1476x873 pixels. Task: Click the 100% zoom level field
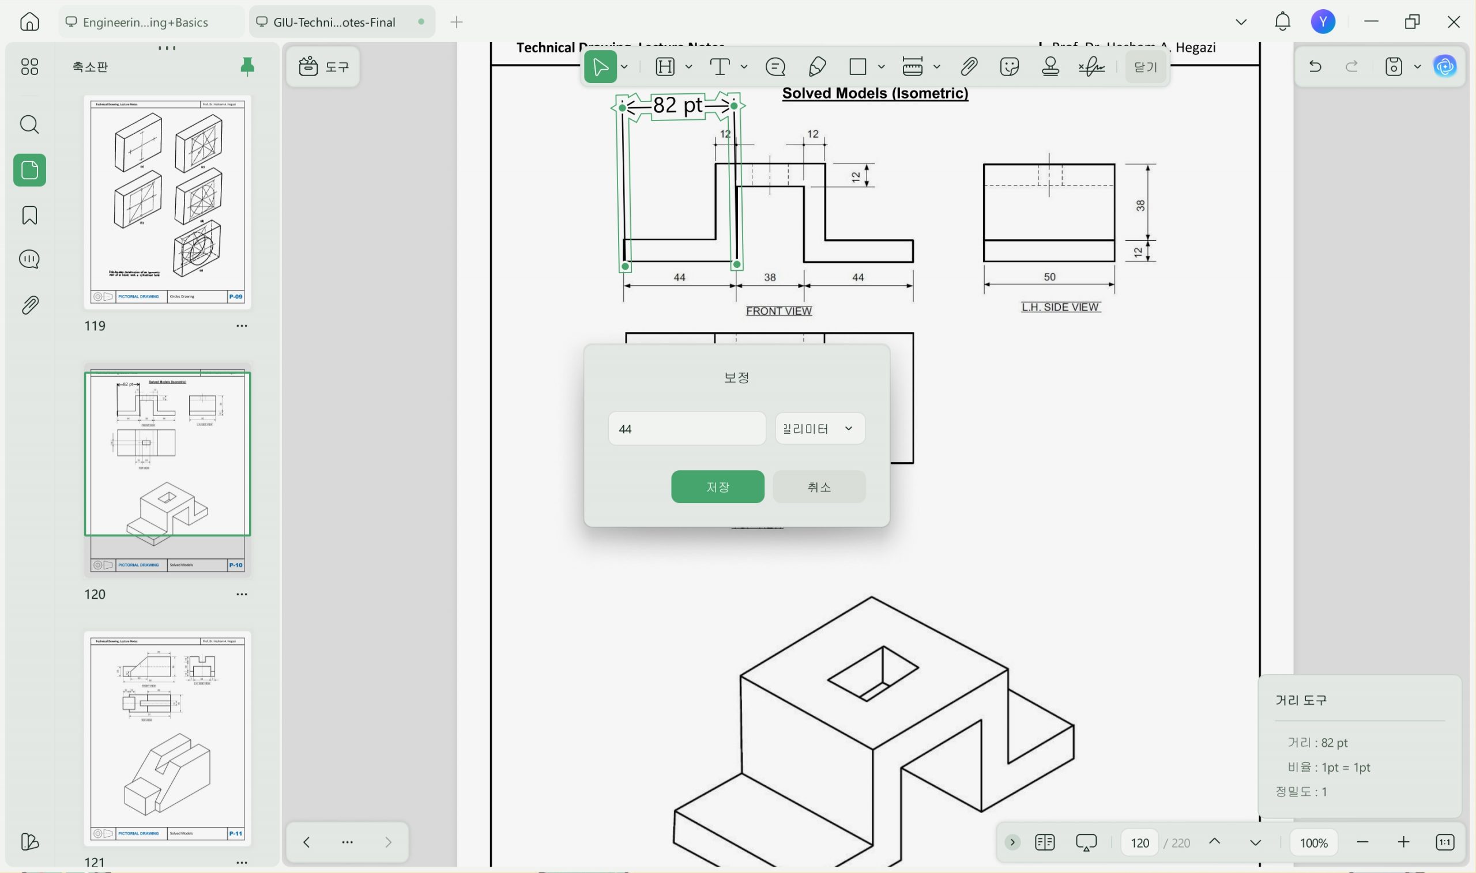click(1313, 842)
